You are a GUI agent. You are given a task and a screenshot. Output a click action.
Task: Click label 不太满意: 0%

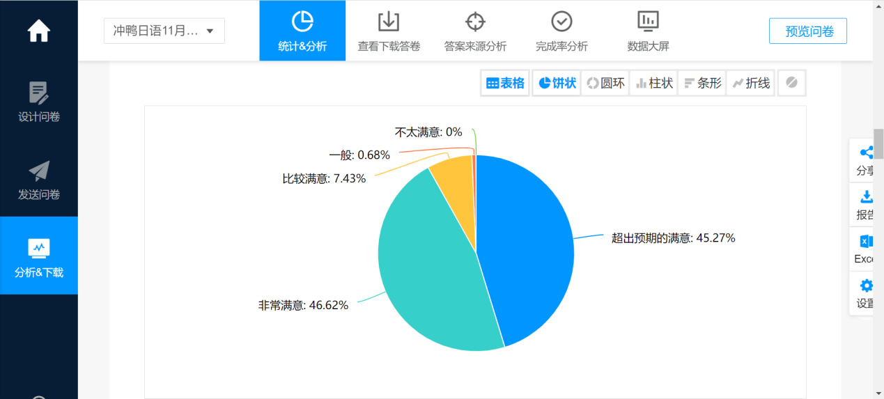coord(428,132)
